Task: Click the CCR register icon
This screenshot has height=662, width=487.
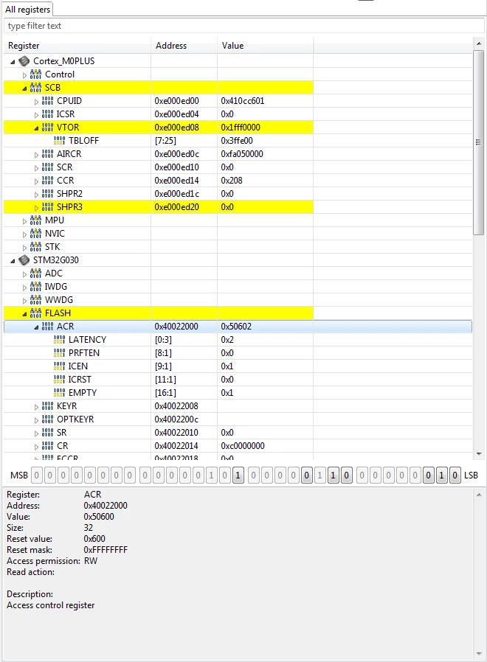Action: pos(48,181)
